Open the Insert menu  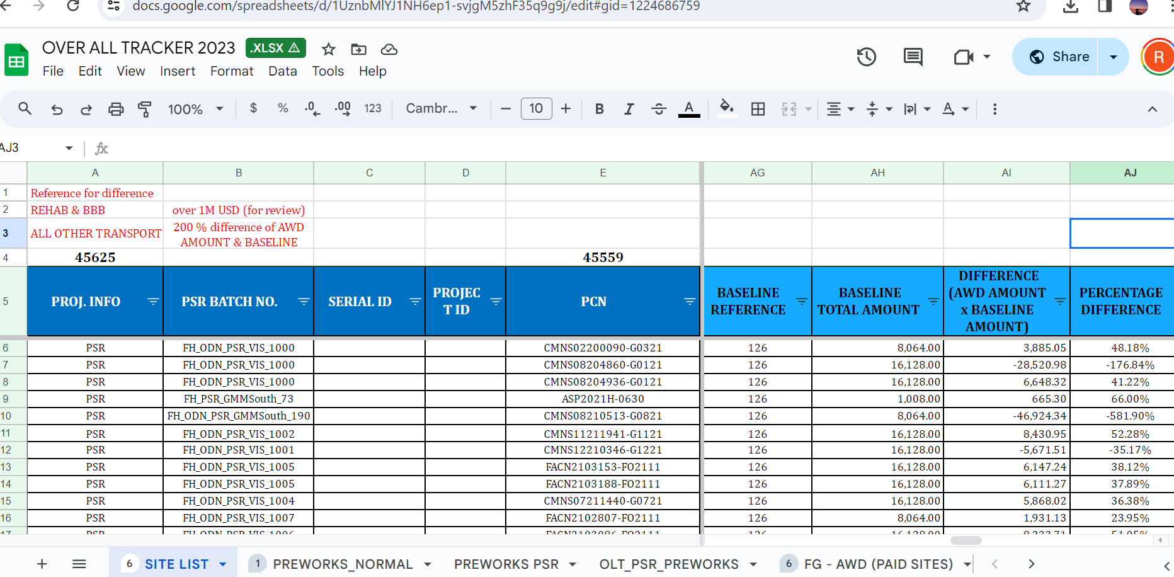pos(178,71)
